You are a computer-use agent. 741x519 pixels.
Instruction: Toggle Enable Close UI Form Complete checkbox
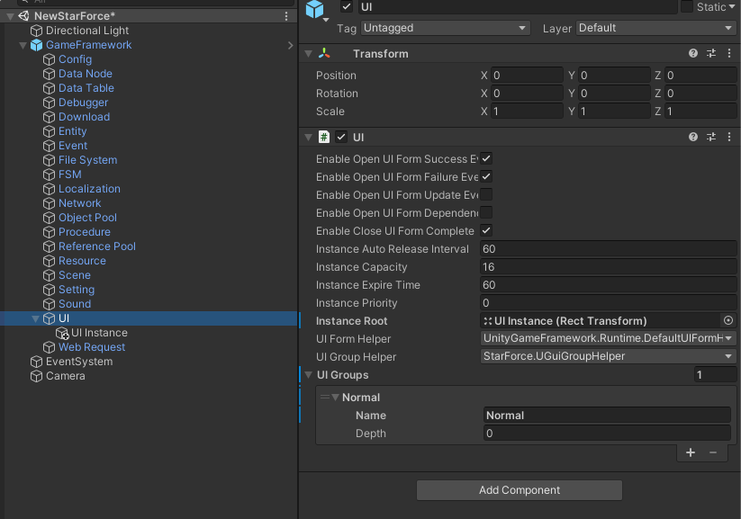(x=486, y=230)
